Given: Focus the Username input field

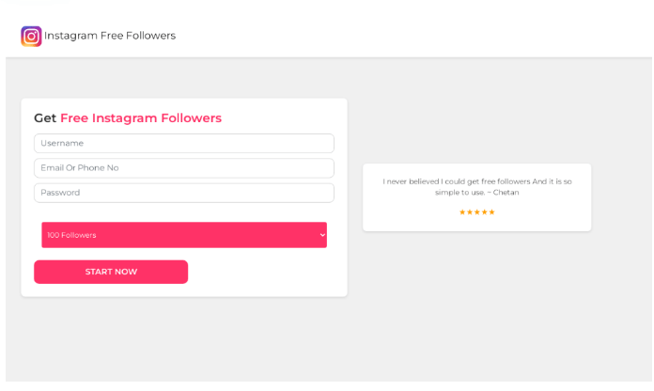Looking at the screenshot, I should point(183,143).
